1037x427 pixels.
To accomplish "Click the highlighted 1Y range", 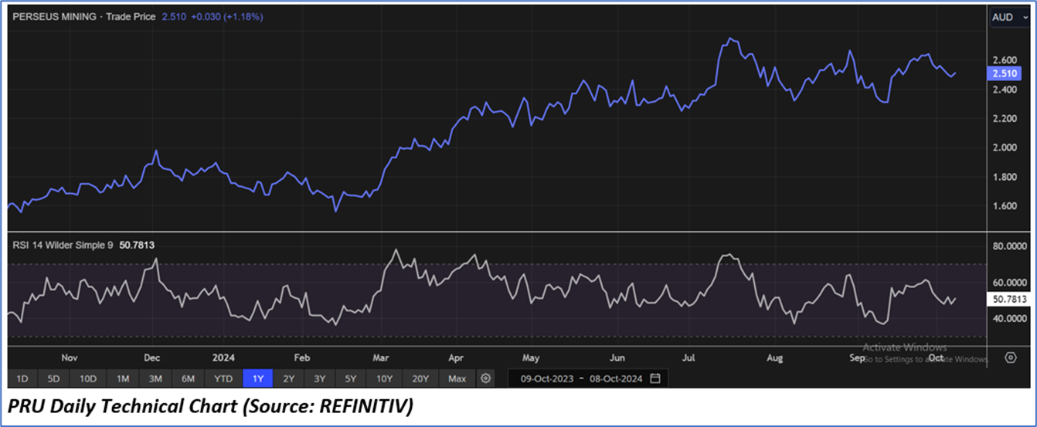I will [x=258, y=378].
